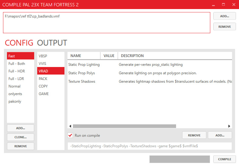Viewport: 239px width, 166px height.
Task: Click REMOVE button under preset list
Action: pos(21,146)
